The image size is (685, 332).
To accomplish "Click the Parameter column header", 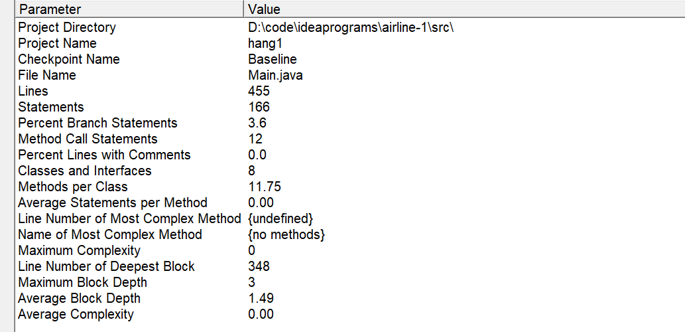I will click(129, 9).
